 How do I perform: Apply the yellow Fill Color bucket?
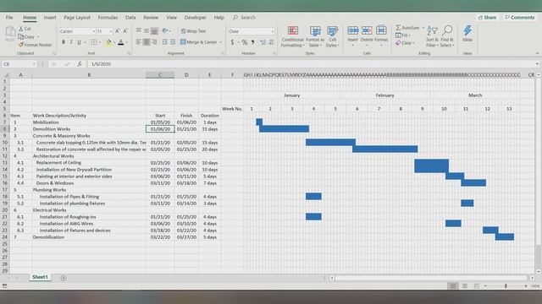click(109, 42)
